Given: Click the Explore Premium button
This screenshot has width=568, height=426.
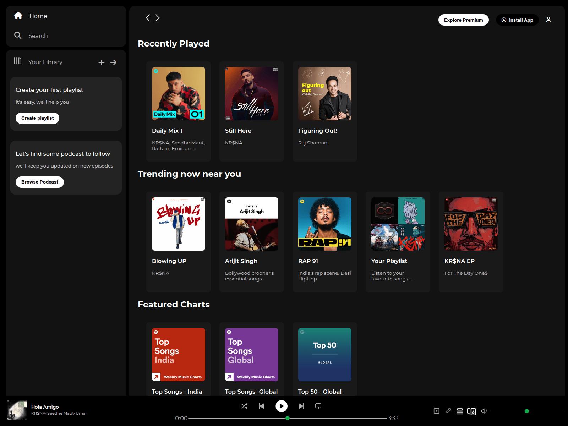Looking at the screenshot, I should point(463,20).
